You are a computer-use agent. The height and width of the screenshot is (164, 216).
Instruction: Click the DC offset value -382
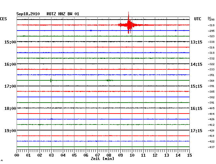211,97
